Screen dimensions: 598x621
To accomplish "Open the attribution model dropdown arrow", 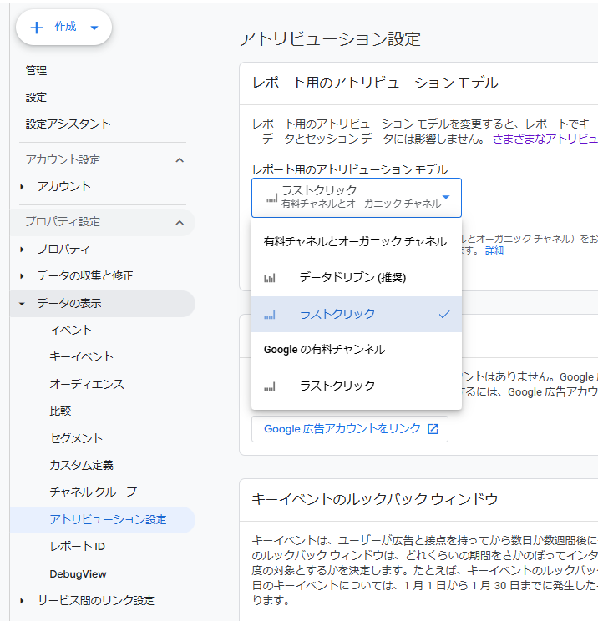I will point(447,198).
